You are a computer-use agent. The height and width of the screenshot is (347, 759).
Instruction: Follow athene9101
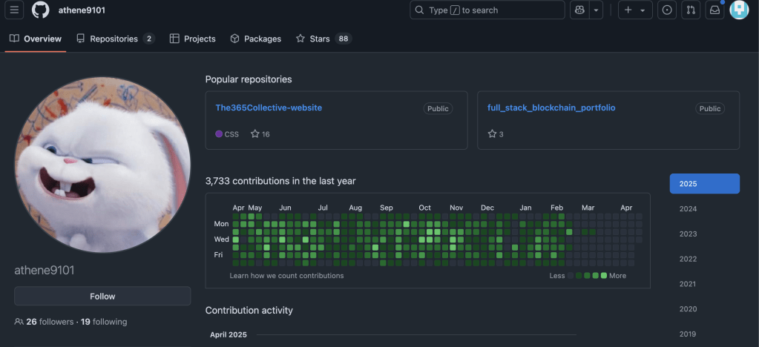click(x=102, y=297)
